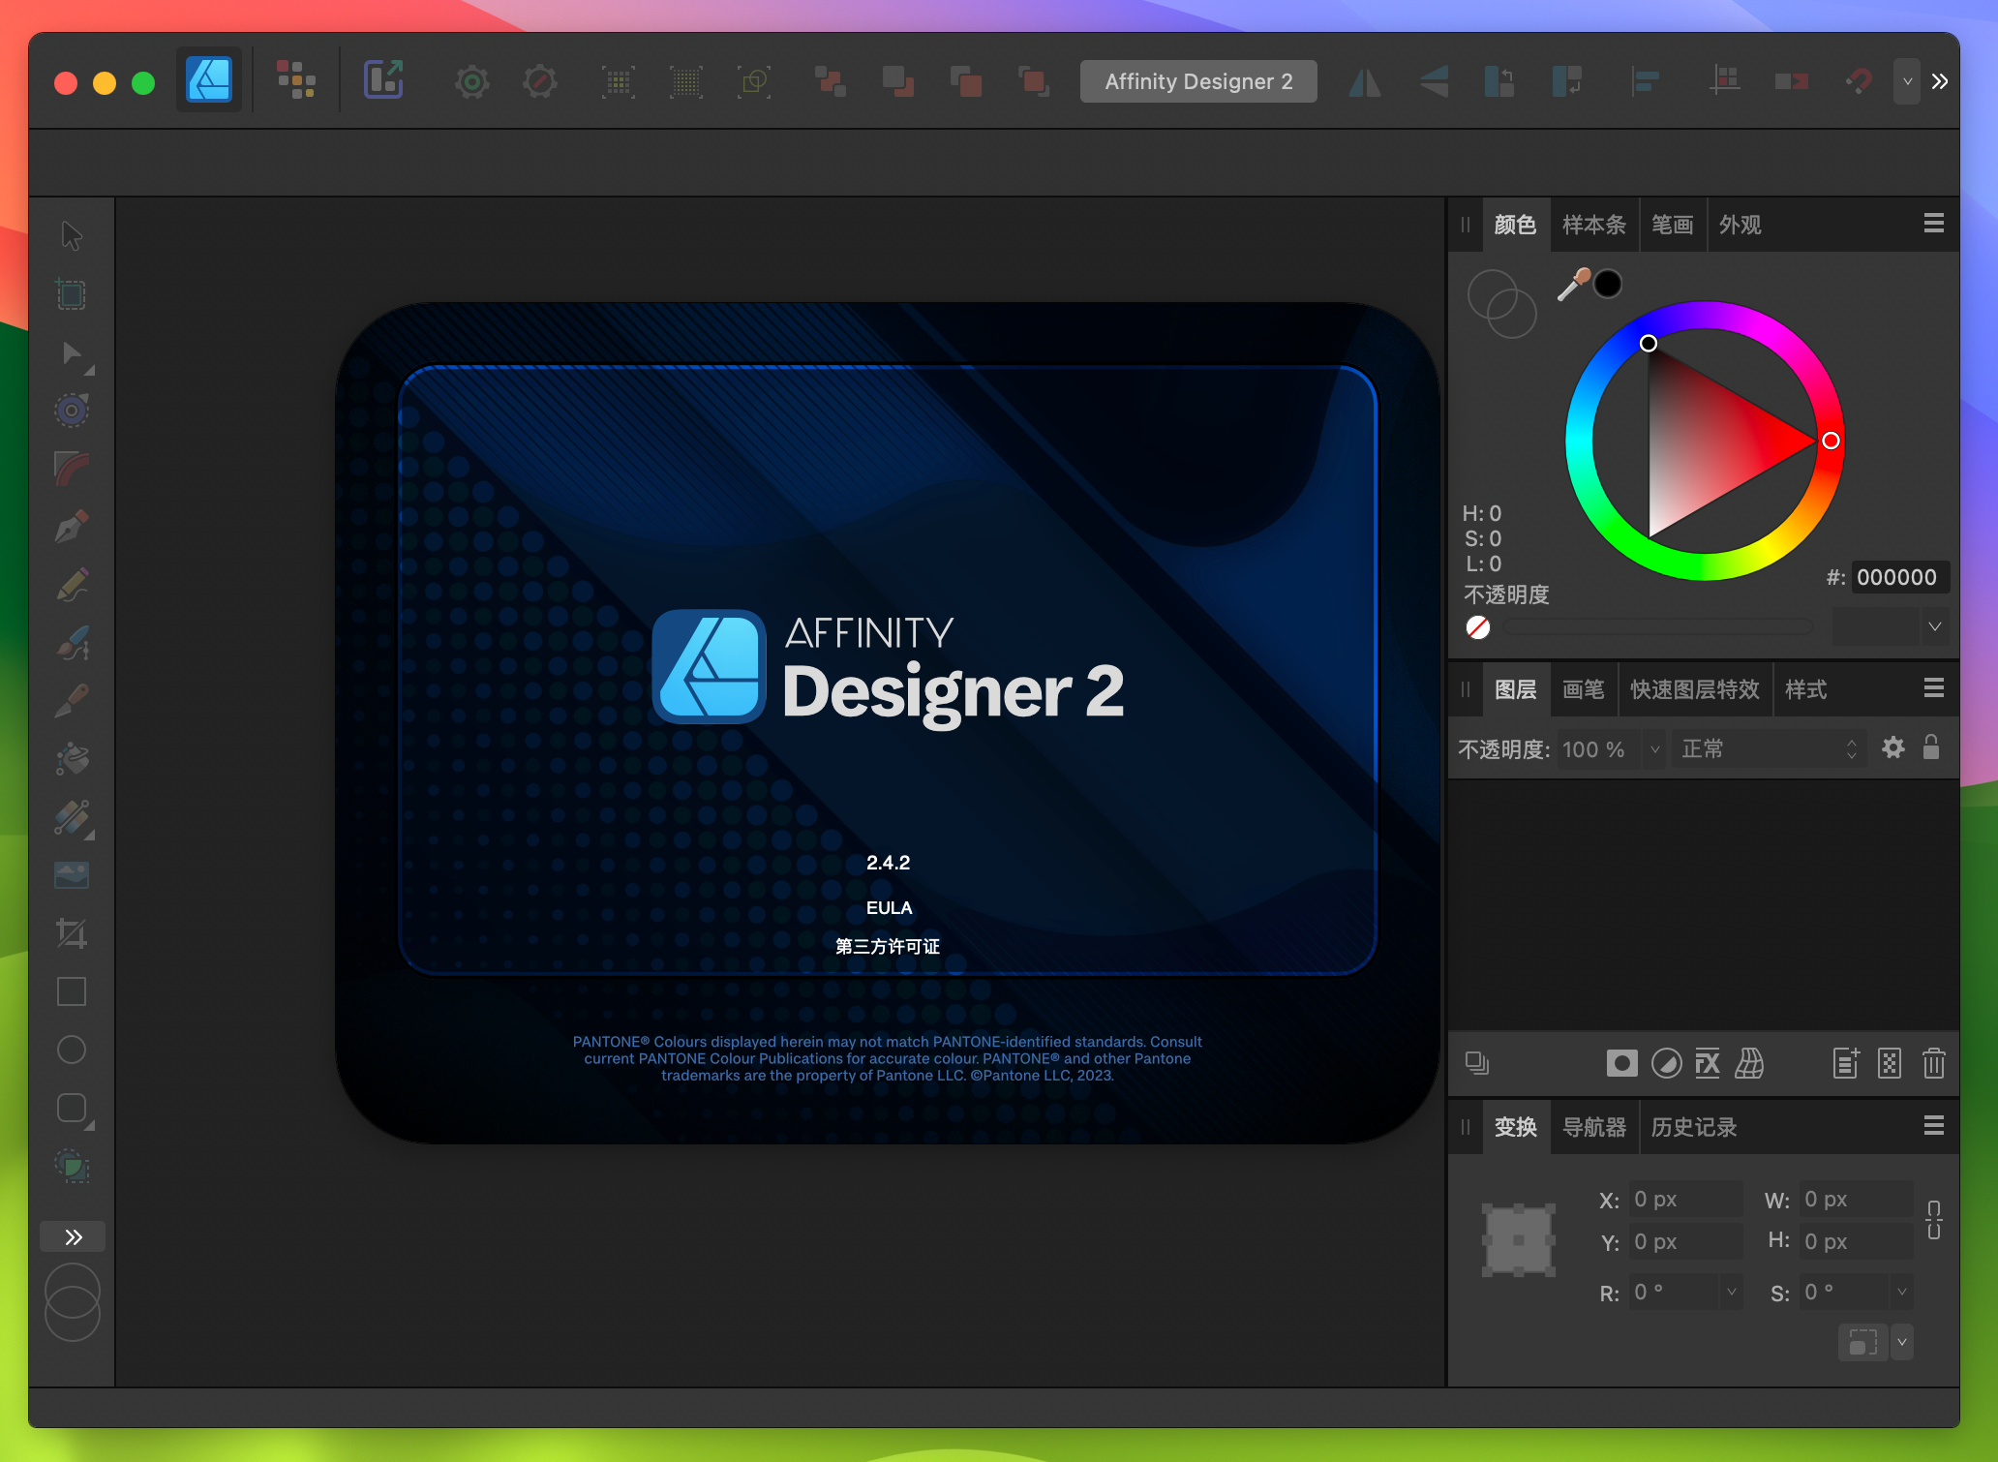
Task: Select the Pen tool
Action: tap(72, 527)
